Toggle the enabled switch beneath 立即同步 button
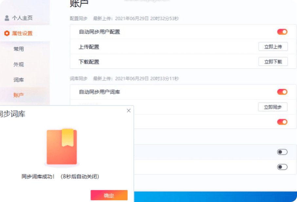This screenshot has height=202, width=297. tap(282, 122)
